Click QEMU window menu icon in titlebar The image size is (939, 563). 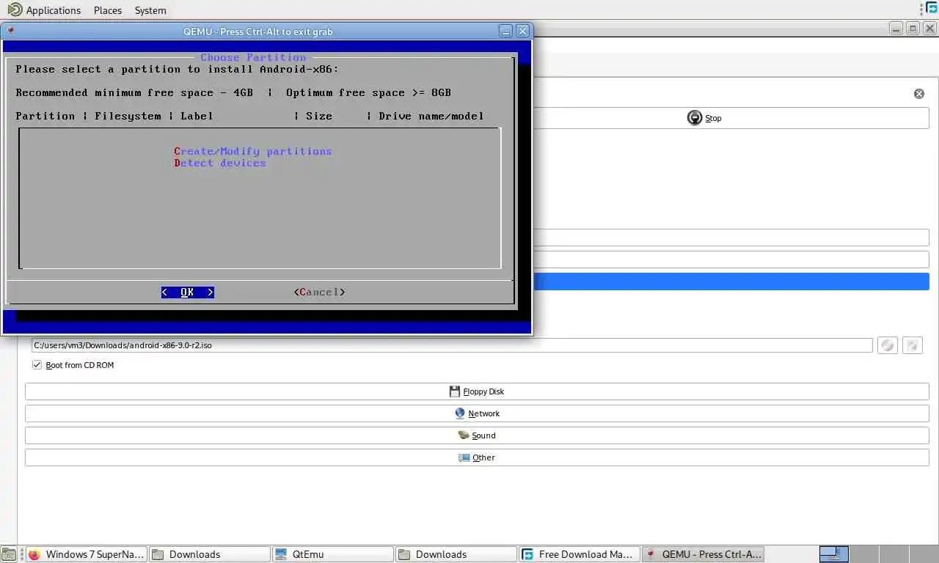pyautogui.click(x=10, y=31)
